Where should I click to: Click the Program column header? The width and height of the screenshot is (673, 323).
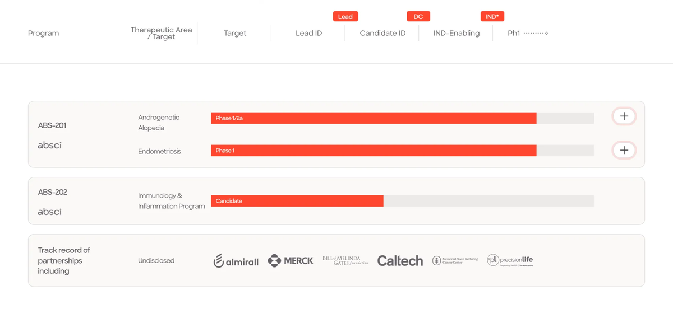[43, 33]
